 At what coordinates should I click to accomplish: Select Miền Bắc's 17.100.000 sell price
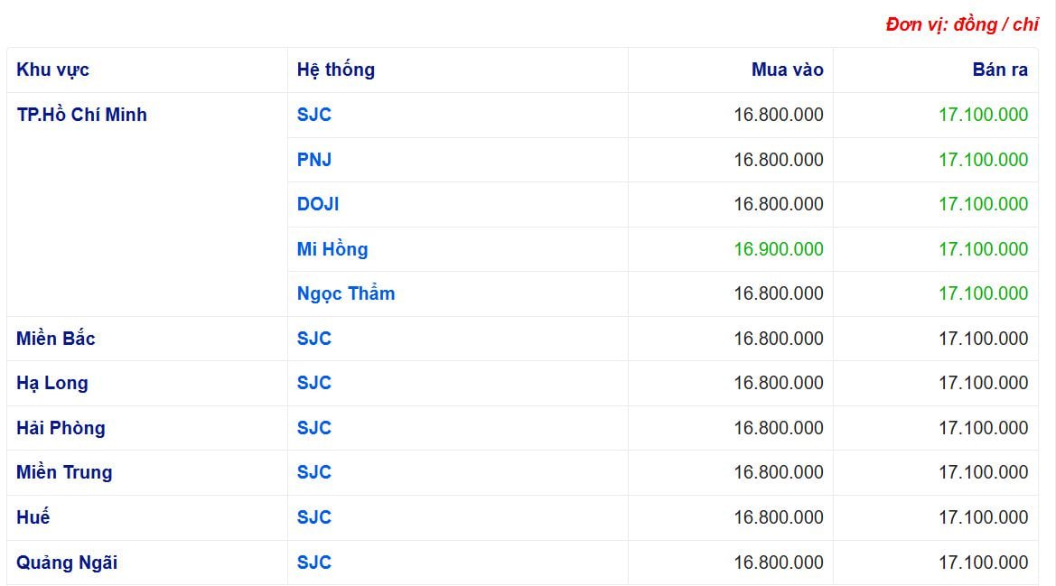click(x=983, y=339)
